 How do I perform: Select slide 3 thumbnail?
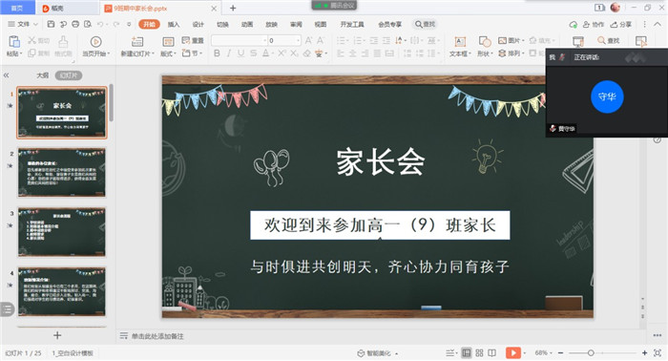[x=62, y=232]
